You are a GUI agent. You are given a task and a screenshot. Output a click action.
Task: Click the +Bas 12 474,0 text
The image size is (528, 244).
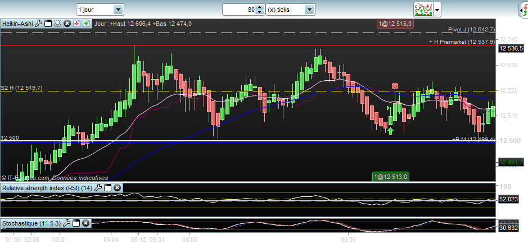pyautogui.click(x=172, y=24)
